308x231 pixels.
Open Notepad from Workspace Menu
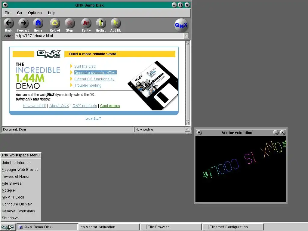click(x=20, y=190)
